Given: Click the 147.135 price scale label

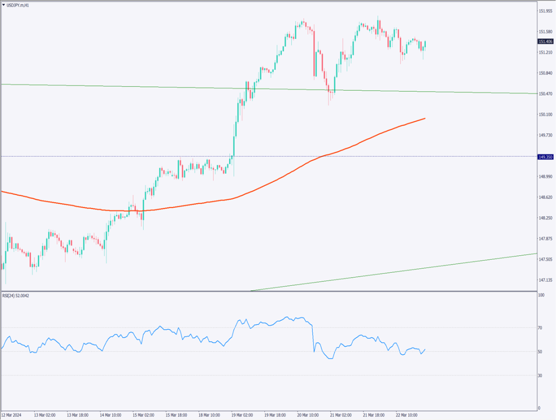Looking at the screenshot, I should tap(545, 280).
